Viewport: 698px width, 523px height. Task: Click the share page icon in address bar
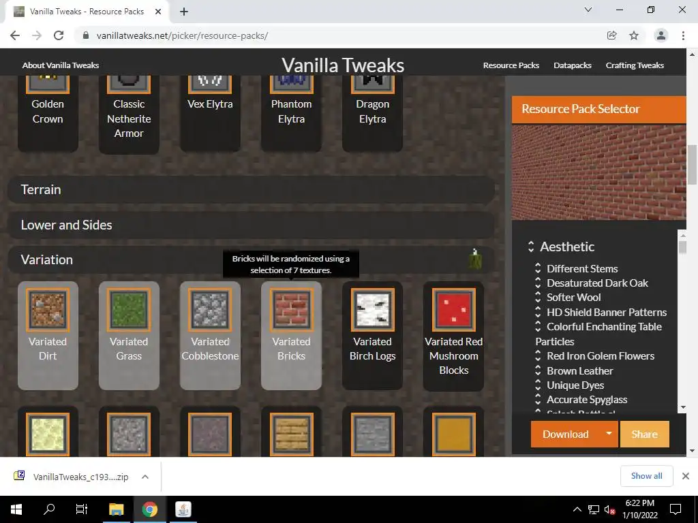tap(611, 35)
